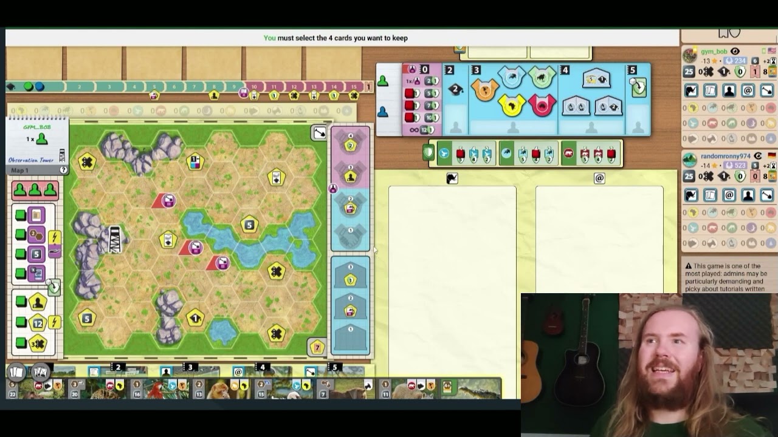Toggle the eye icon beside gym_bob
Image resolution: width=778 pixels, height=437 pixels.
[x=735, y=52]
